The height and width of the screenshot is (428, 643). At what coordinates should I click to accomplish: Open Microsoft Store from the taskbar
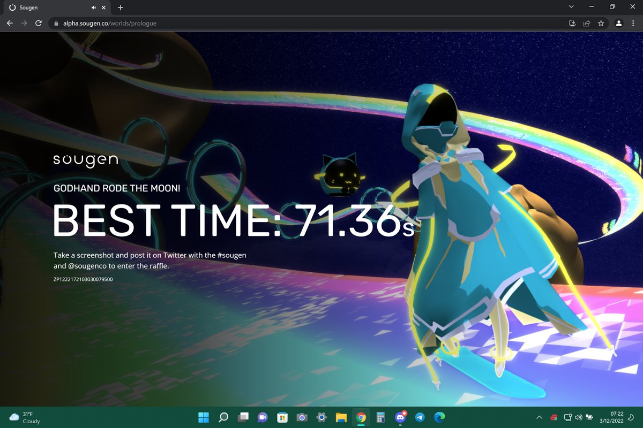point(282,417)
